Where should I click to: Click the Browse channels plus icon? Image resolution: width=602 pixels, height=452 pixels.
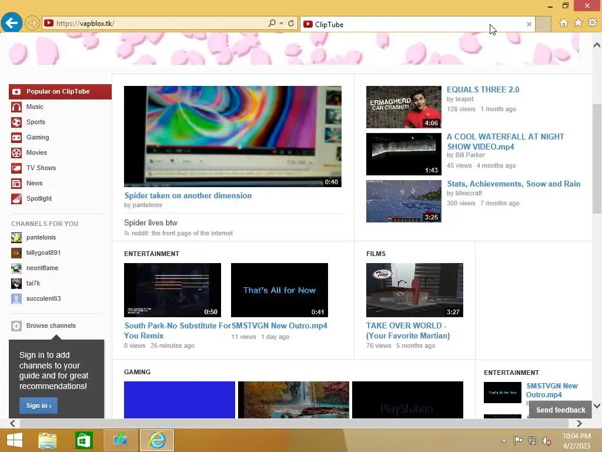(x=16, y=326)
